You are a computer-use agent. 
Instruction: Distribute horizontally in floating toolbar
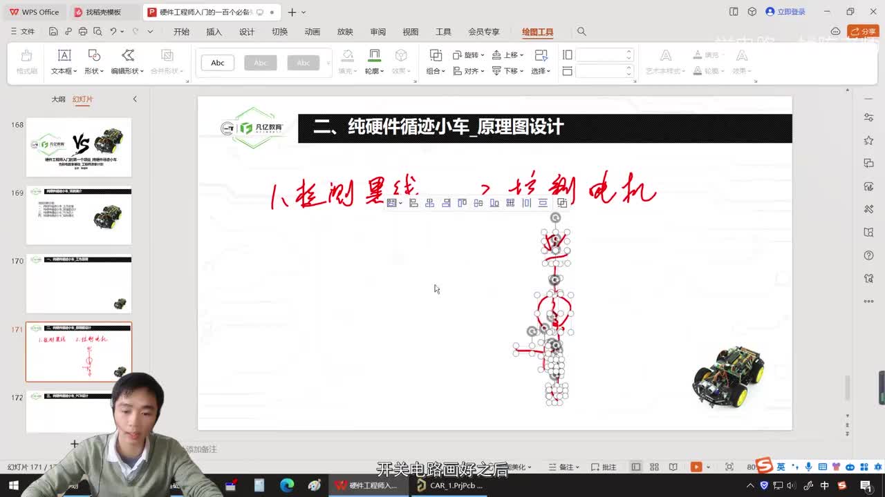(527, 203)
